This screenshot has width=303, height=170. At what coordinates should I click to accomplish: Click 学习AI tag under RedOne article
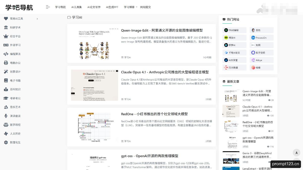pos(126,141)
